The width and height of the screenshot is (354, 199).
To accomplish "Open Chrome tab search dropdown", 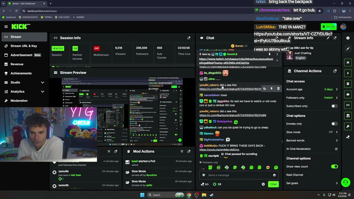I will tap(4, 4).
